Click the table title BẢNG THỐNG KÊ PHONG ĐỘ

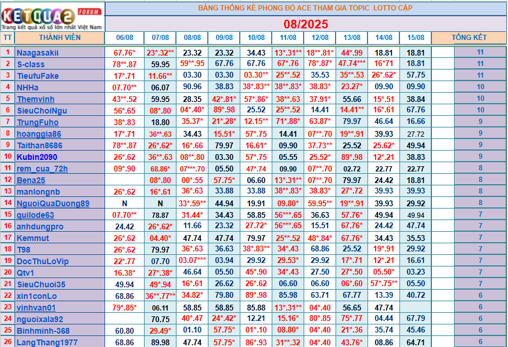(x=305, y=9)
